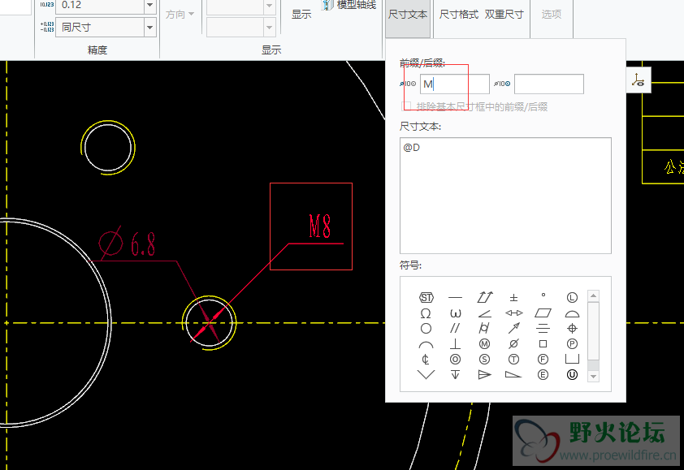Click the empty suffix input field

point(549,84)
